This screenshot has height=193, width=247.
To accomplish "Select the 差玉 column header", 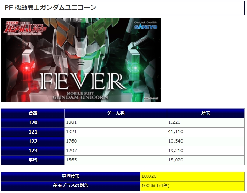I will pos(206,113).
